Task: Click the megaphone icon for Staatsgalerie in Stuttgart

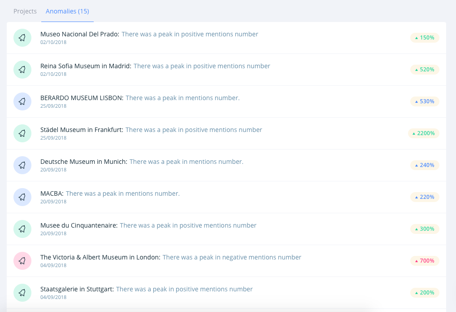Action: coord(22,293)
